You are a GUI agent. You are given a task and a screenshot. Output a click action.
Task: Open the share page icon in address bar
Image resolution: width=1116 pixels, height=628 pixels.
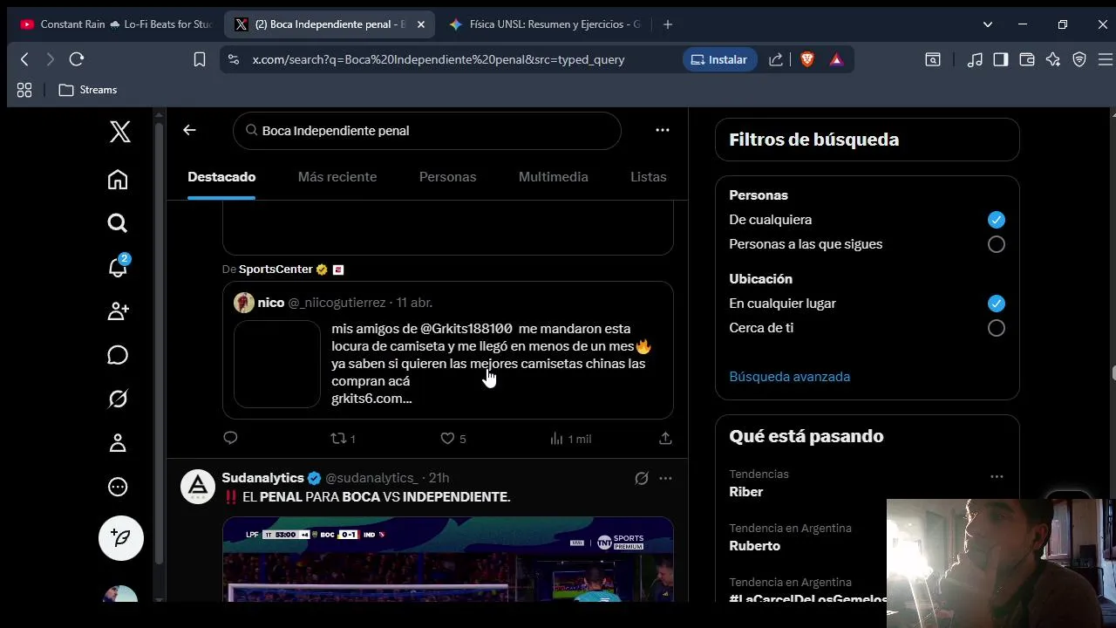coord(775,59)
